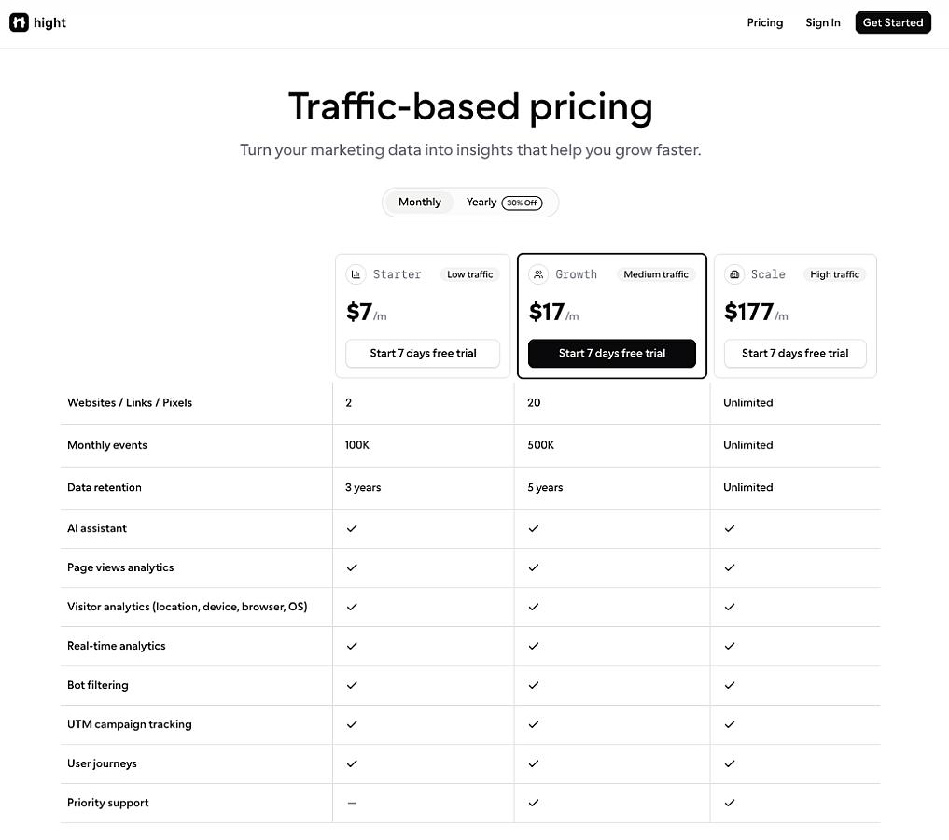
Task: Click the Starter AI assistant checkmark
Action: pyautogui.click(x=352, y=528)
